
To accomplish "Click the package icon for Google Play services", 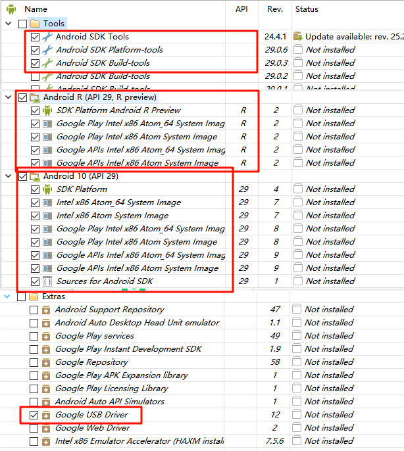I will 46,336.
